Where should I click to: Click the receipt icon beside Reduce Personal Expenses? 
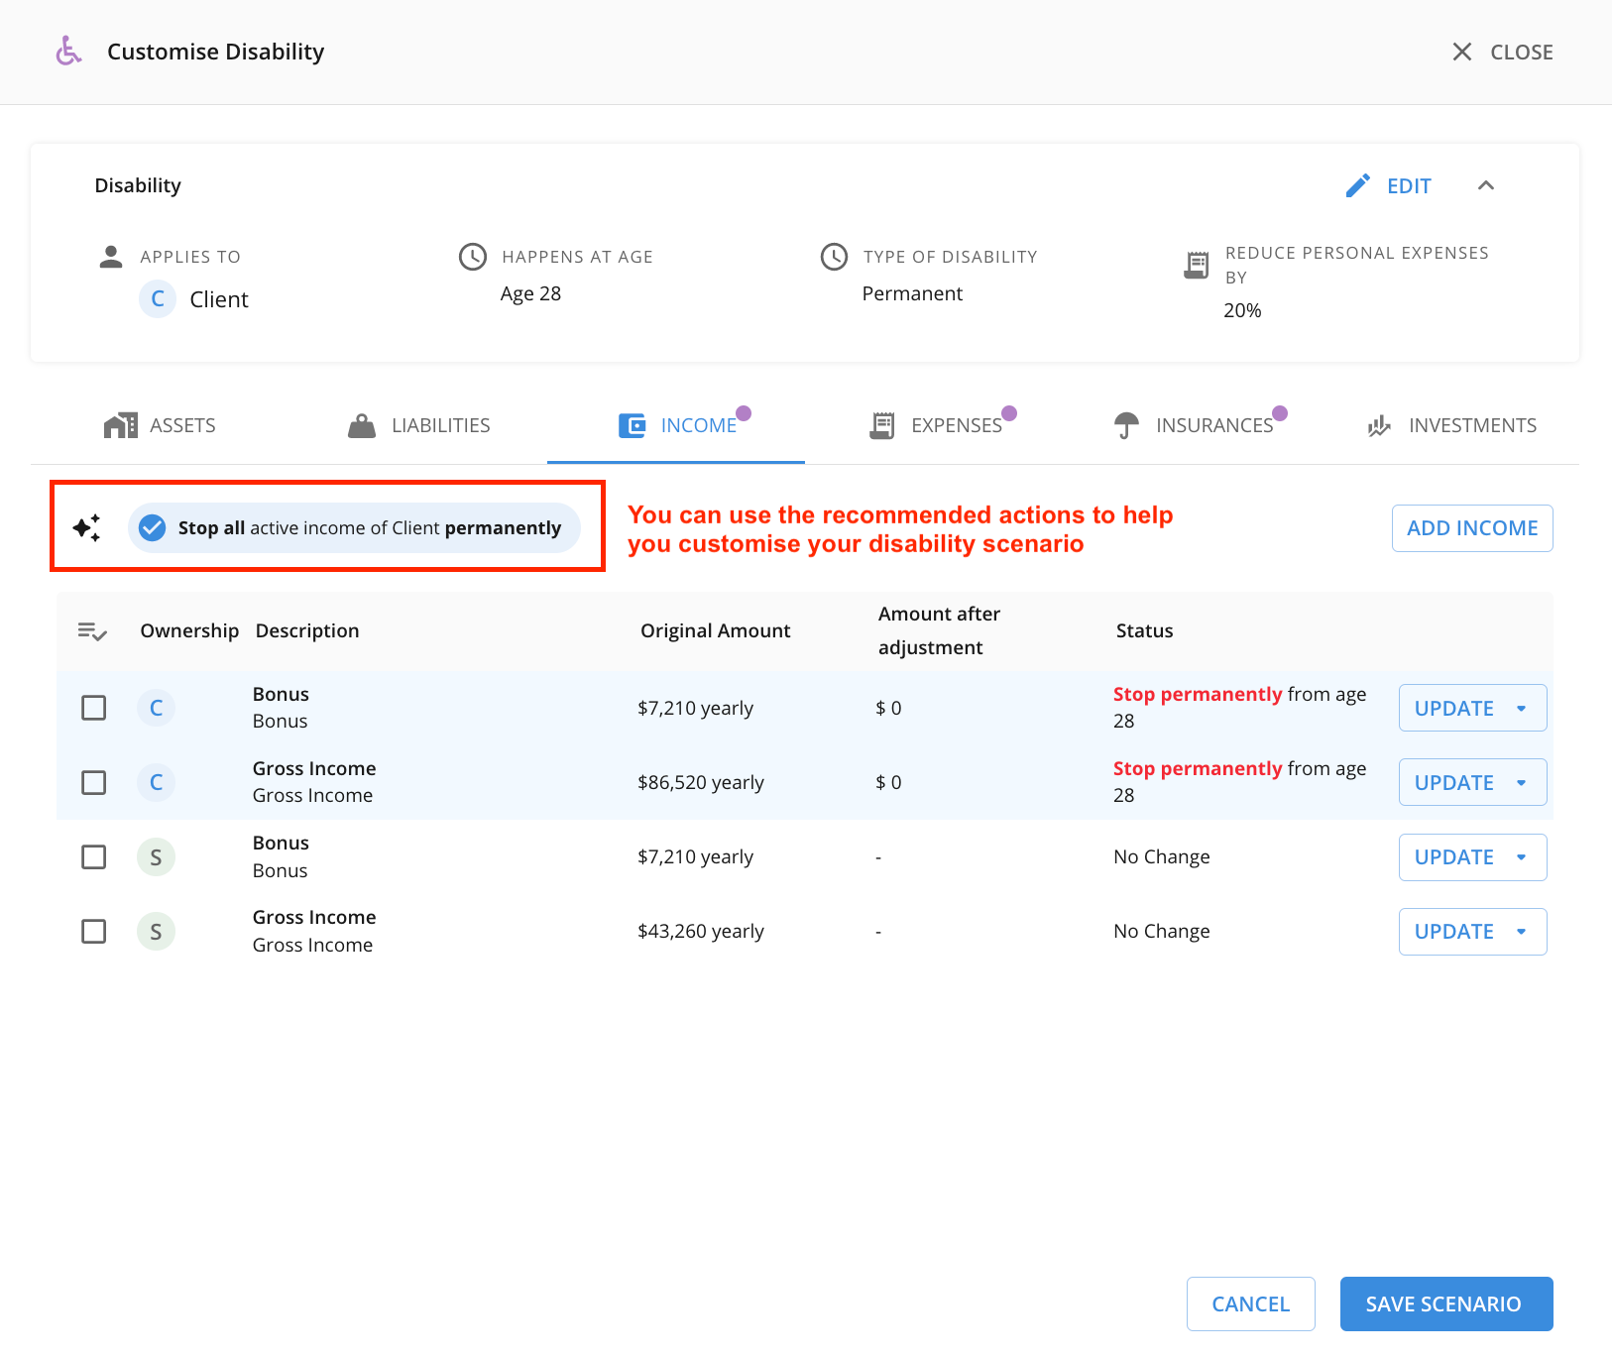1197,266
